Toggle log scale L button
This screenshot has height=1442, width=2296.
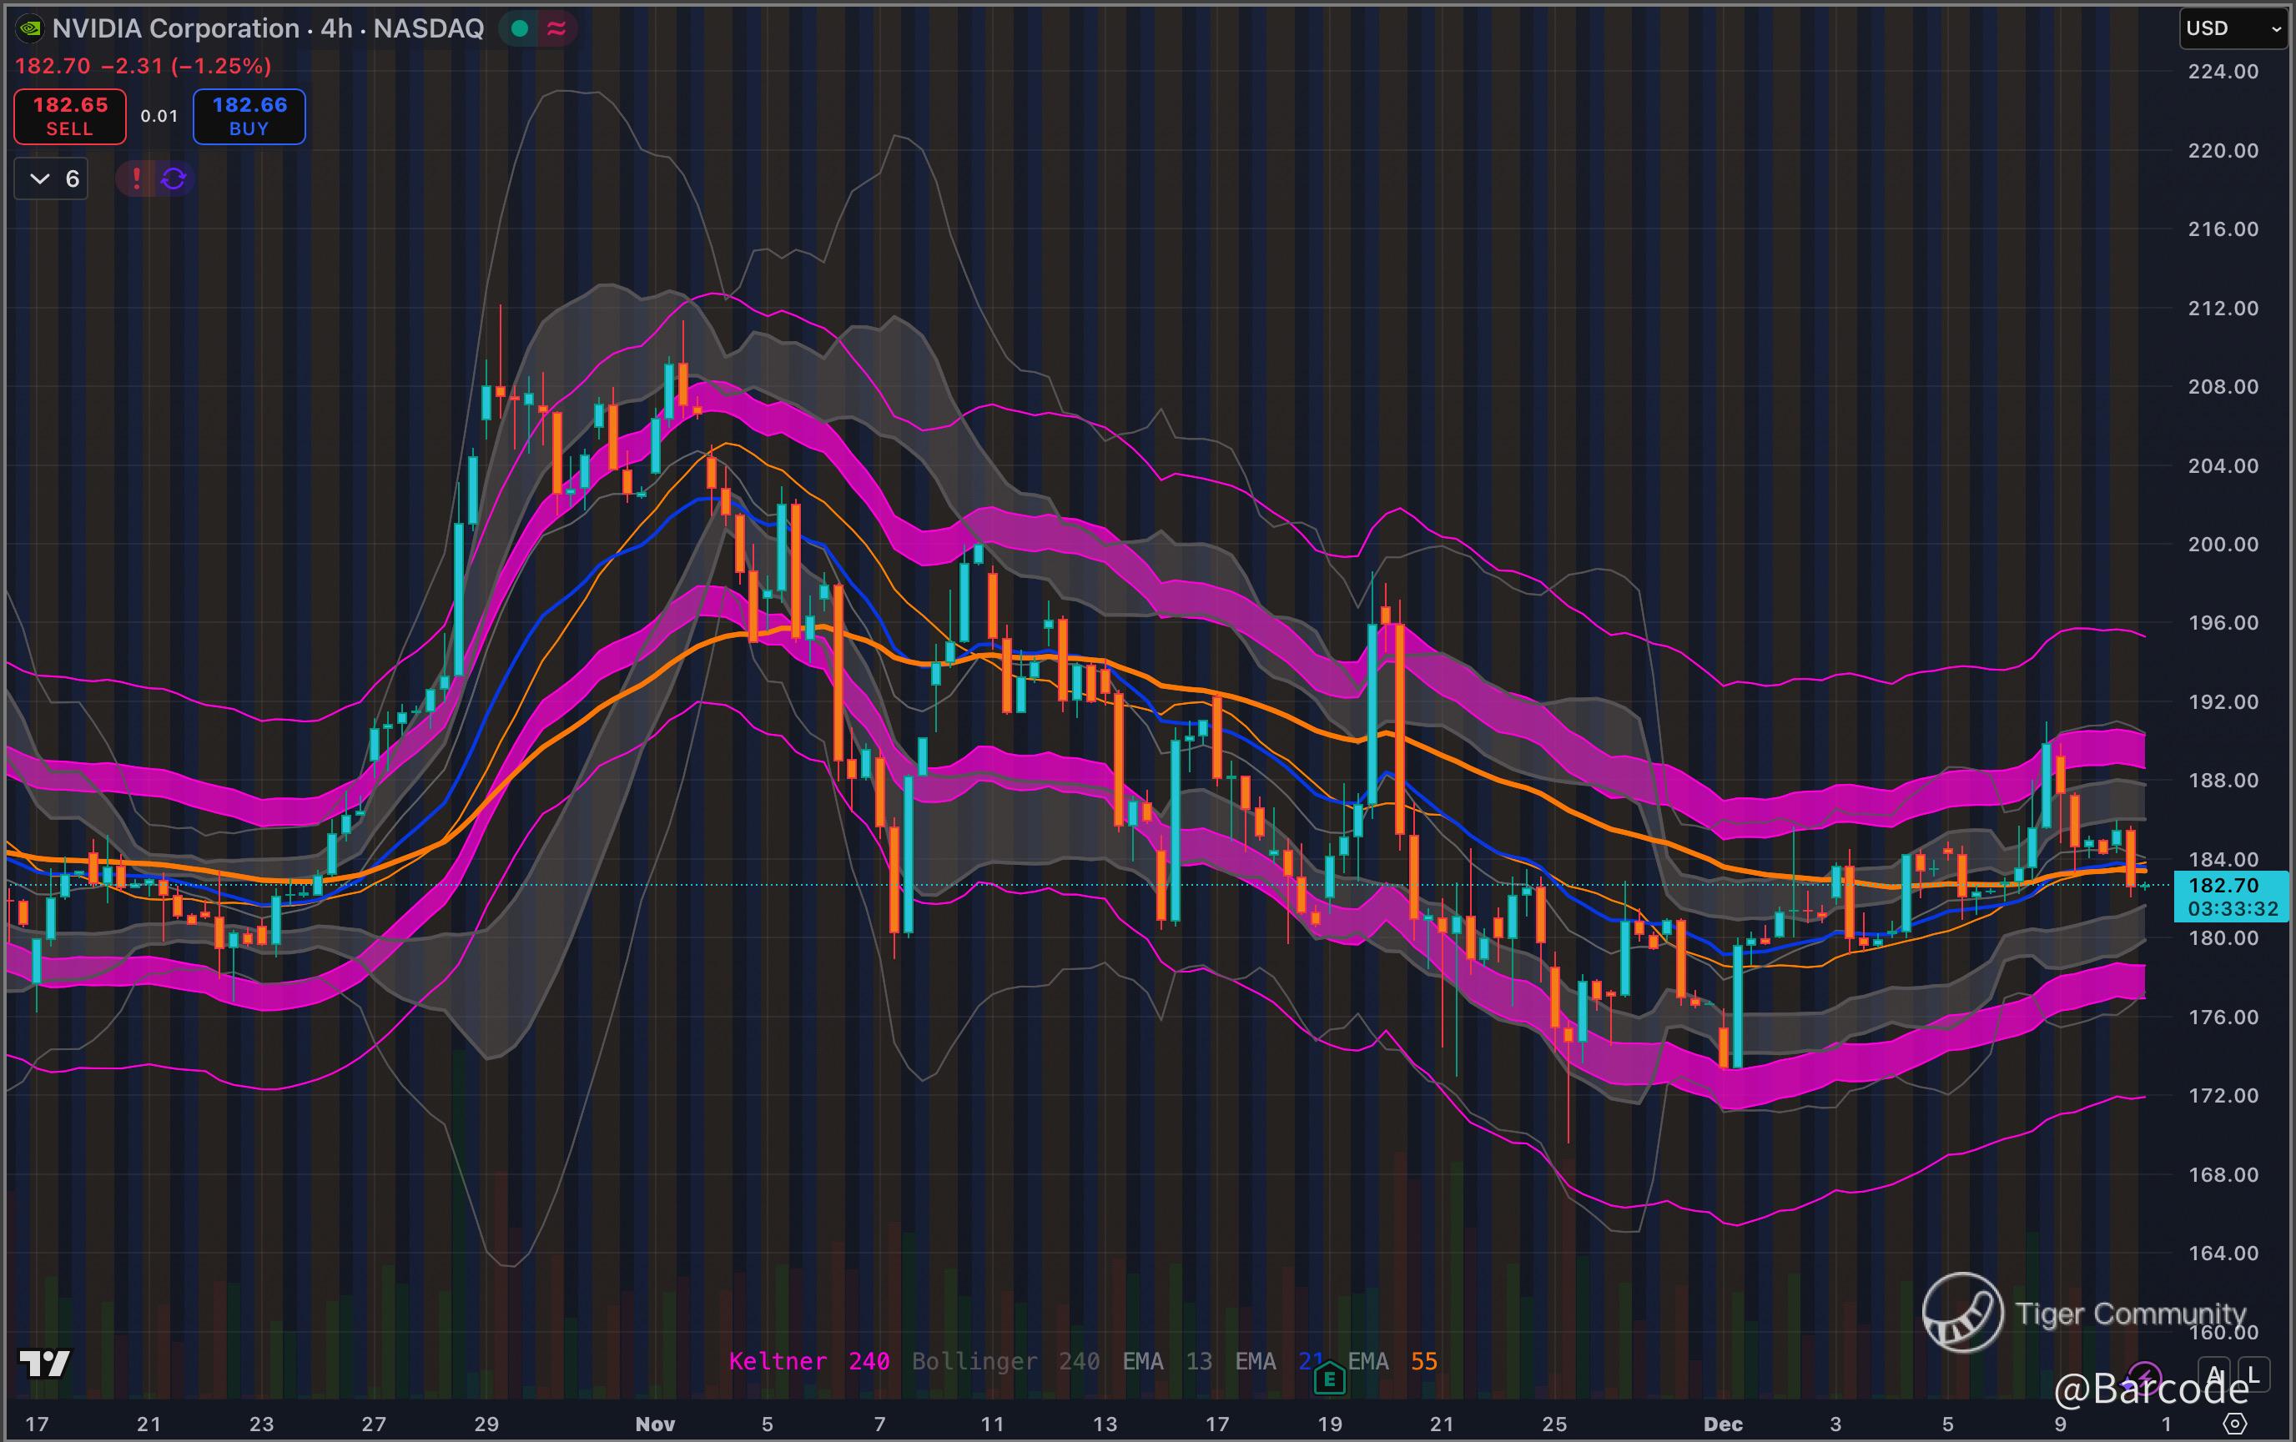[x=2253, y=1374]
